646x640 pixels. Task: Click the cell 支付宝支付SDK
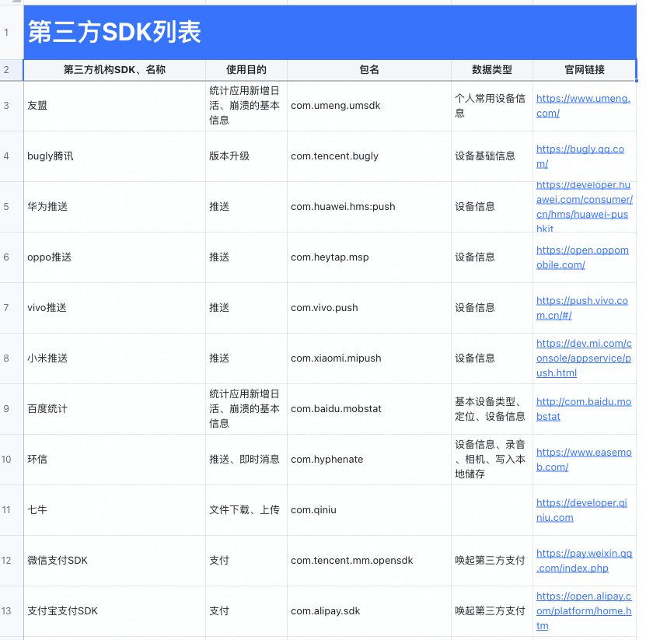(114, 610)
